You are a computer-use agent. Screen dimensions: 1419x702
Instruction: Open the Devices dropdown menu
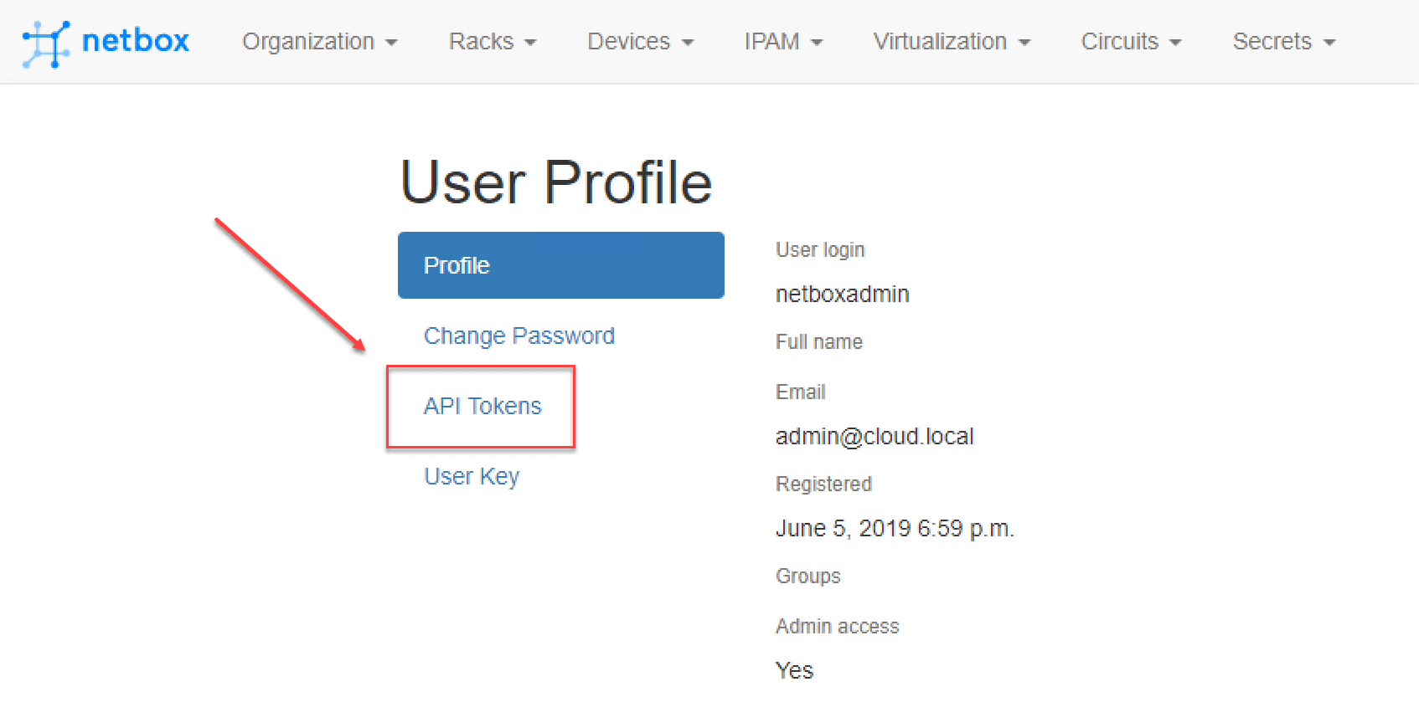point(640,42)
